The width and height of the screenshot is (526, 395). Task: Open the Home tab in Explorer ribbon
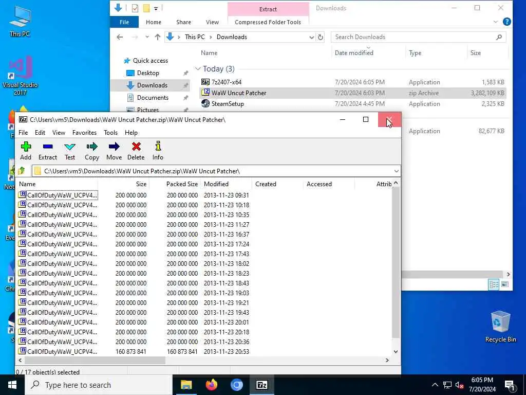(x=154, y=22)
